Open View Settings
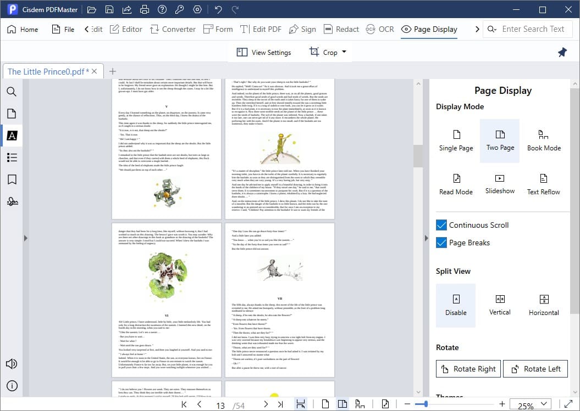This screenshot has height=411, width=580. click(264, 53)
